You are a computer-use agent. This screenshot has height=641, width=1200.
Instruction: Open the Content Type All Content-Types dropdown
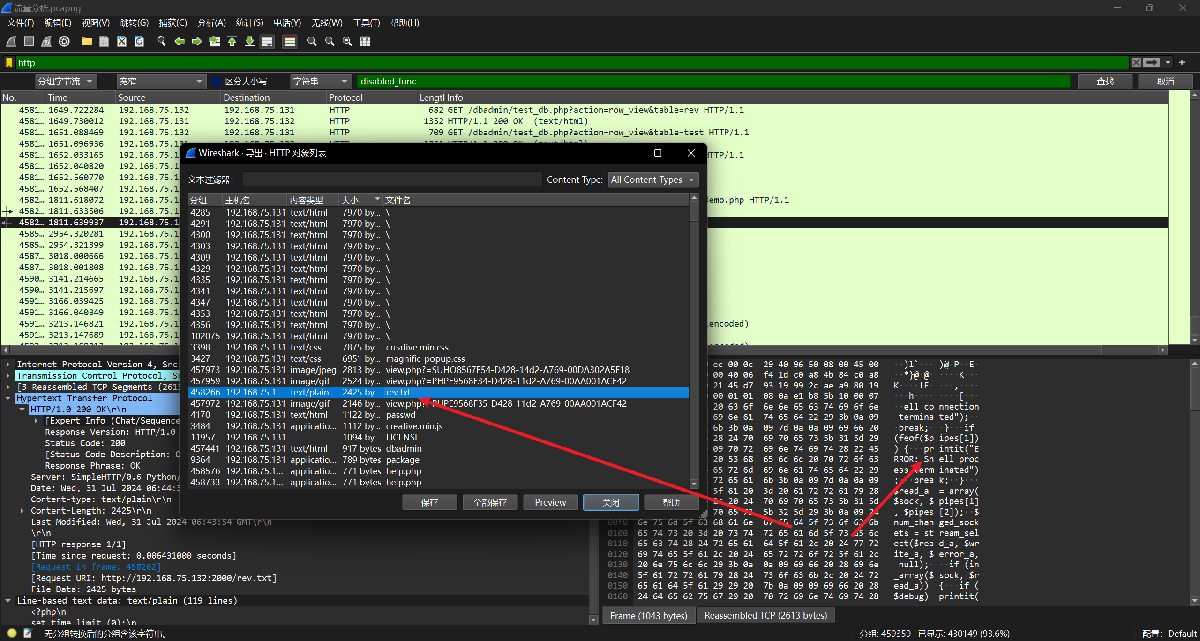(652, 180)
